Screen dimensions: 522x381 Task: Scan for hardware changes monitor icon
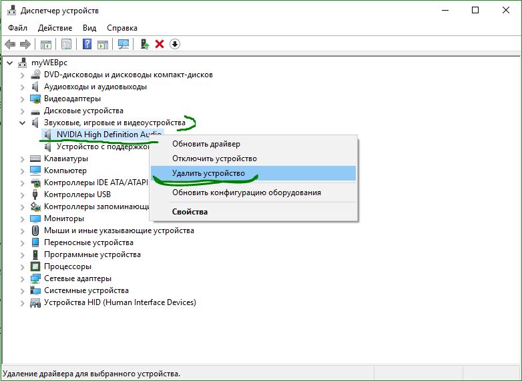click(x=123, y=44)
